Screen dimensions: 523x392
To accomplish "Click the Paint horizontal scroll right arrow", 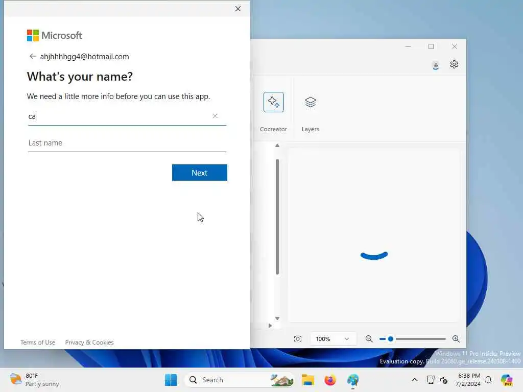I will 270,326.
